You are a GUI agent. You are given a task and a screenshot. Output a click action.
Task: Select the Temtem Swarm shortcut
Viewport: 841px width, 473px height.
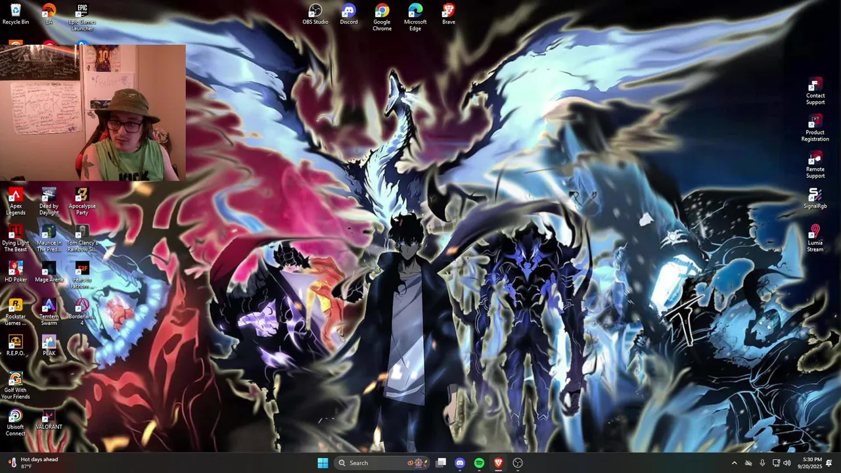[49, 312]
